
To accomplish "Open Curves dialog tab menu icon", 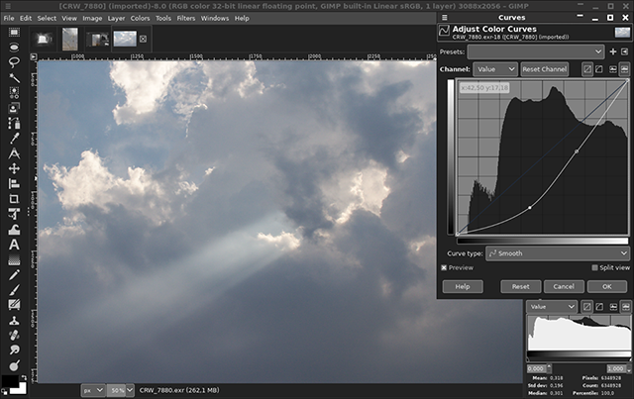I will click(445, 18).
